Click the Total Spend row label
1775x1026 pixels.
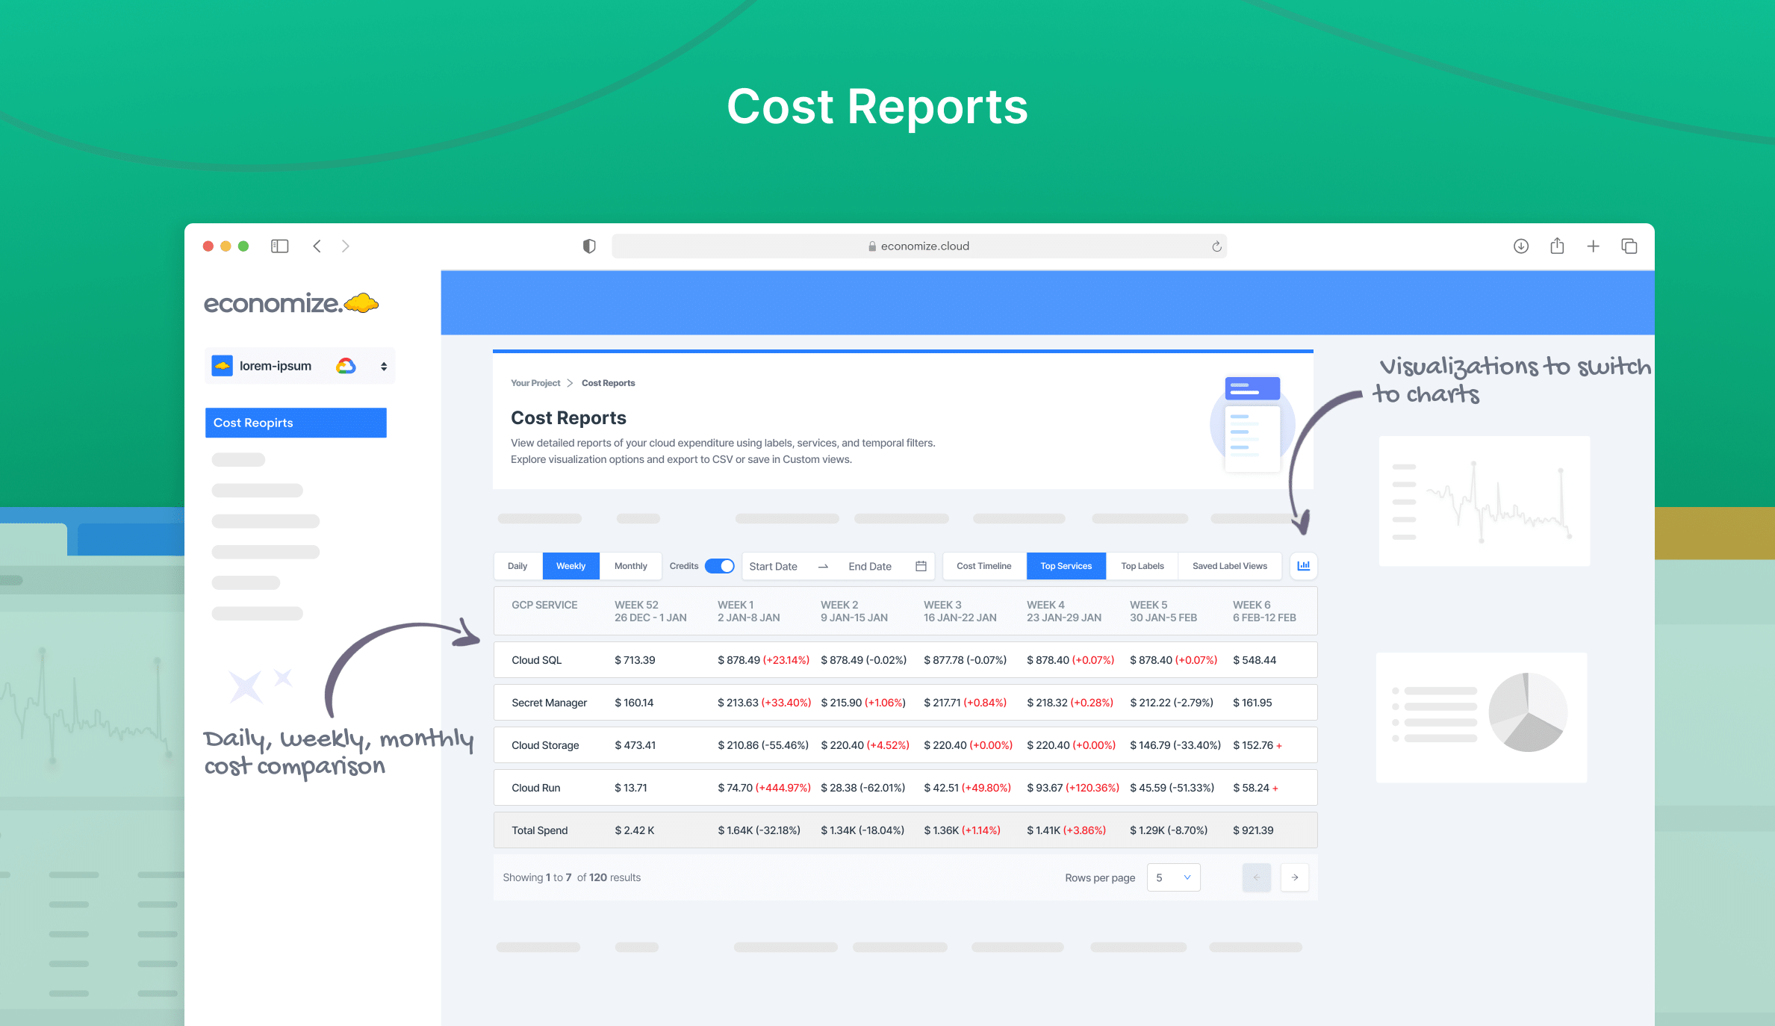click(x=539, y=830)
